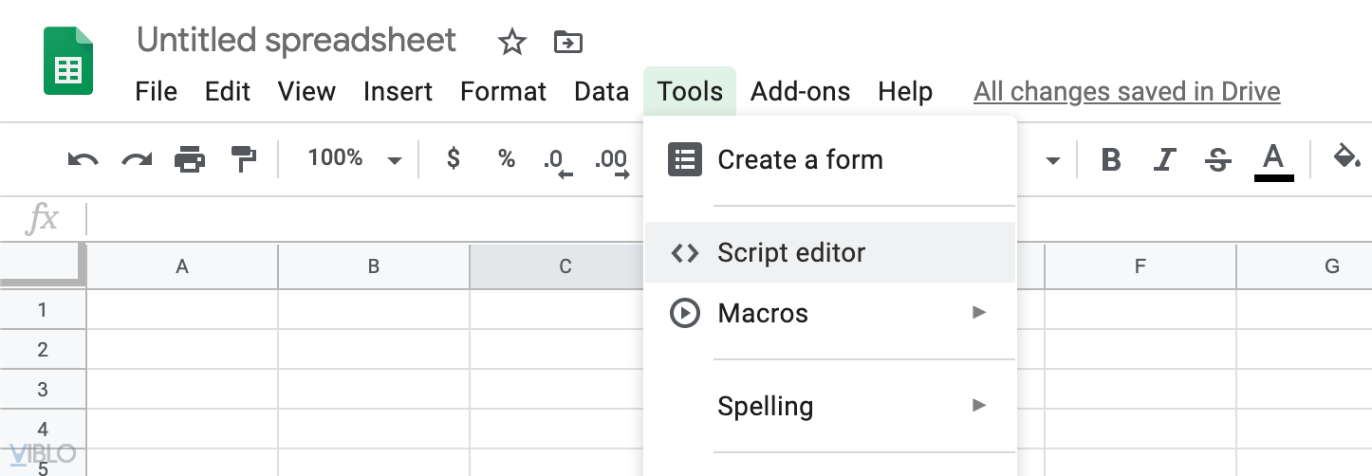1372x476 pixels.
Task: Click the fill color bucket icon
Action: tap(1346, 157)
